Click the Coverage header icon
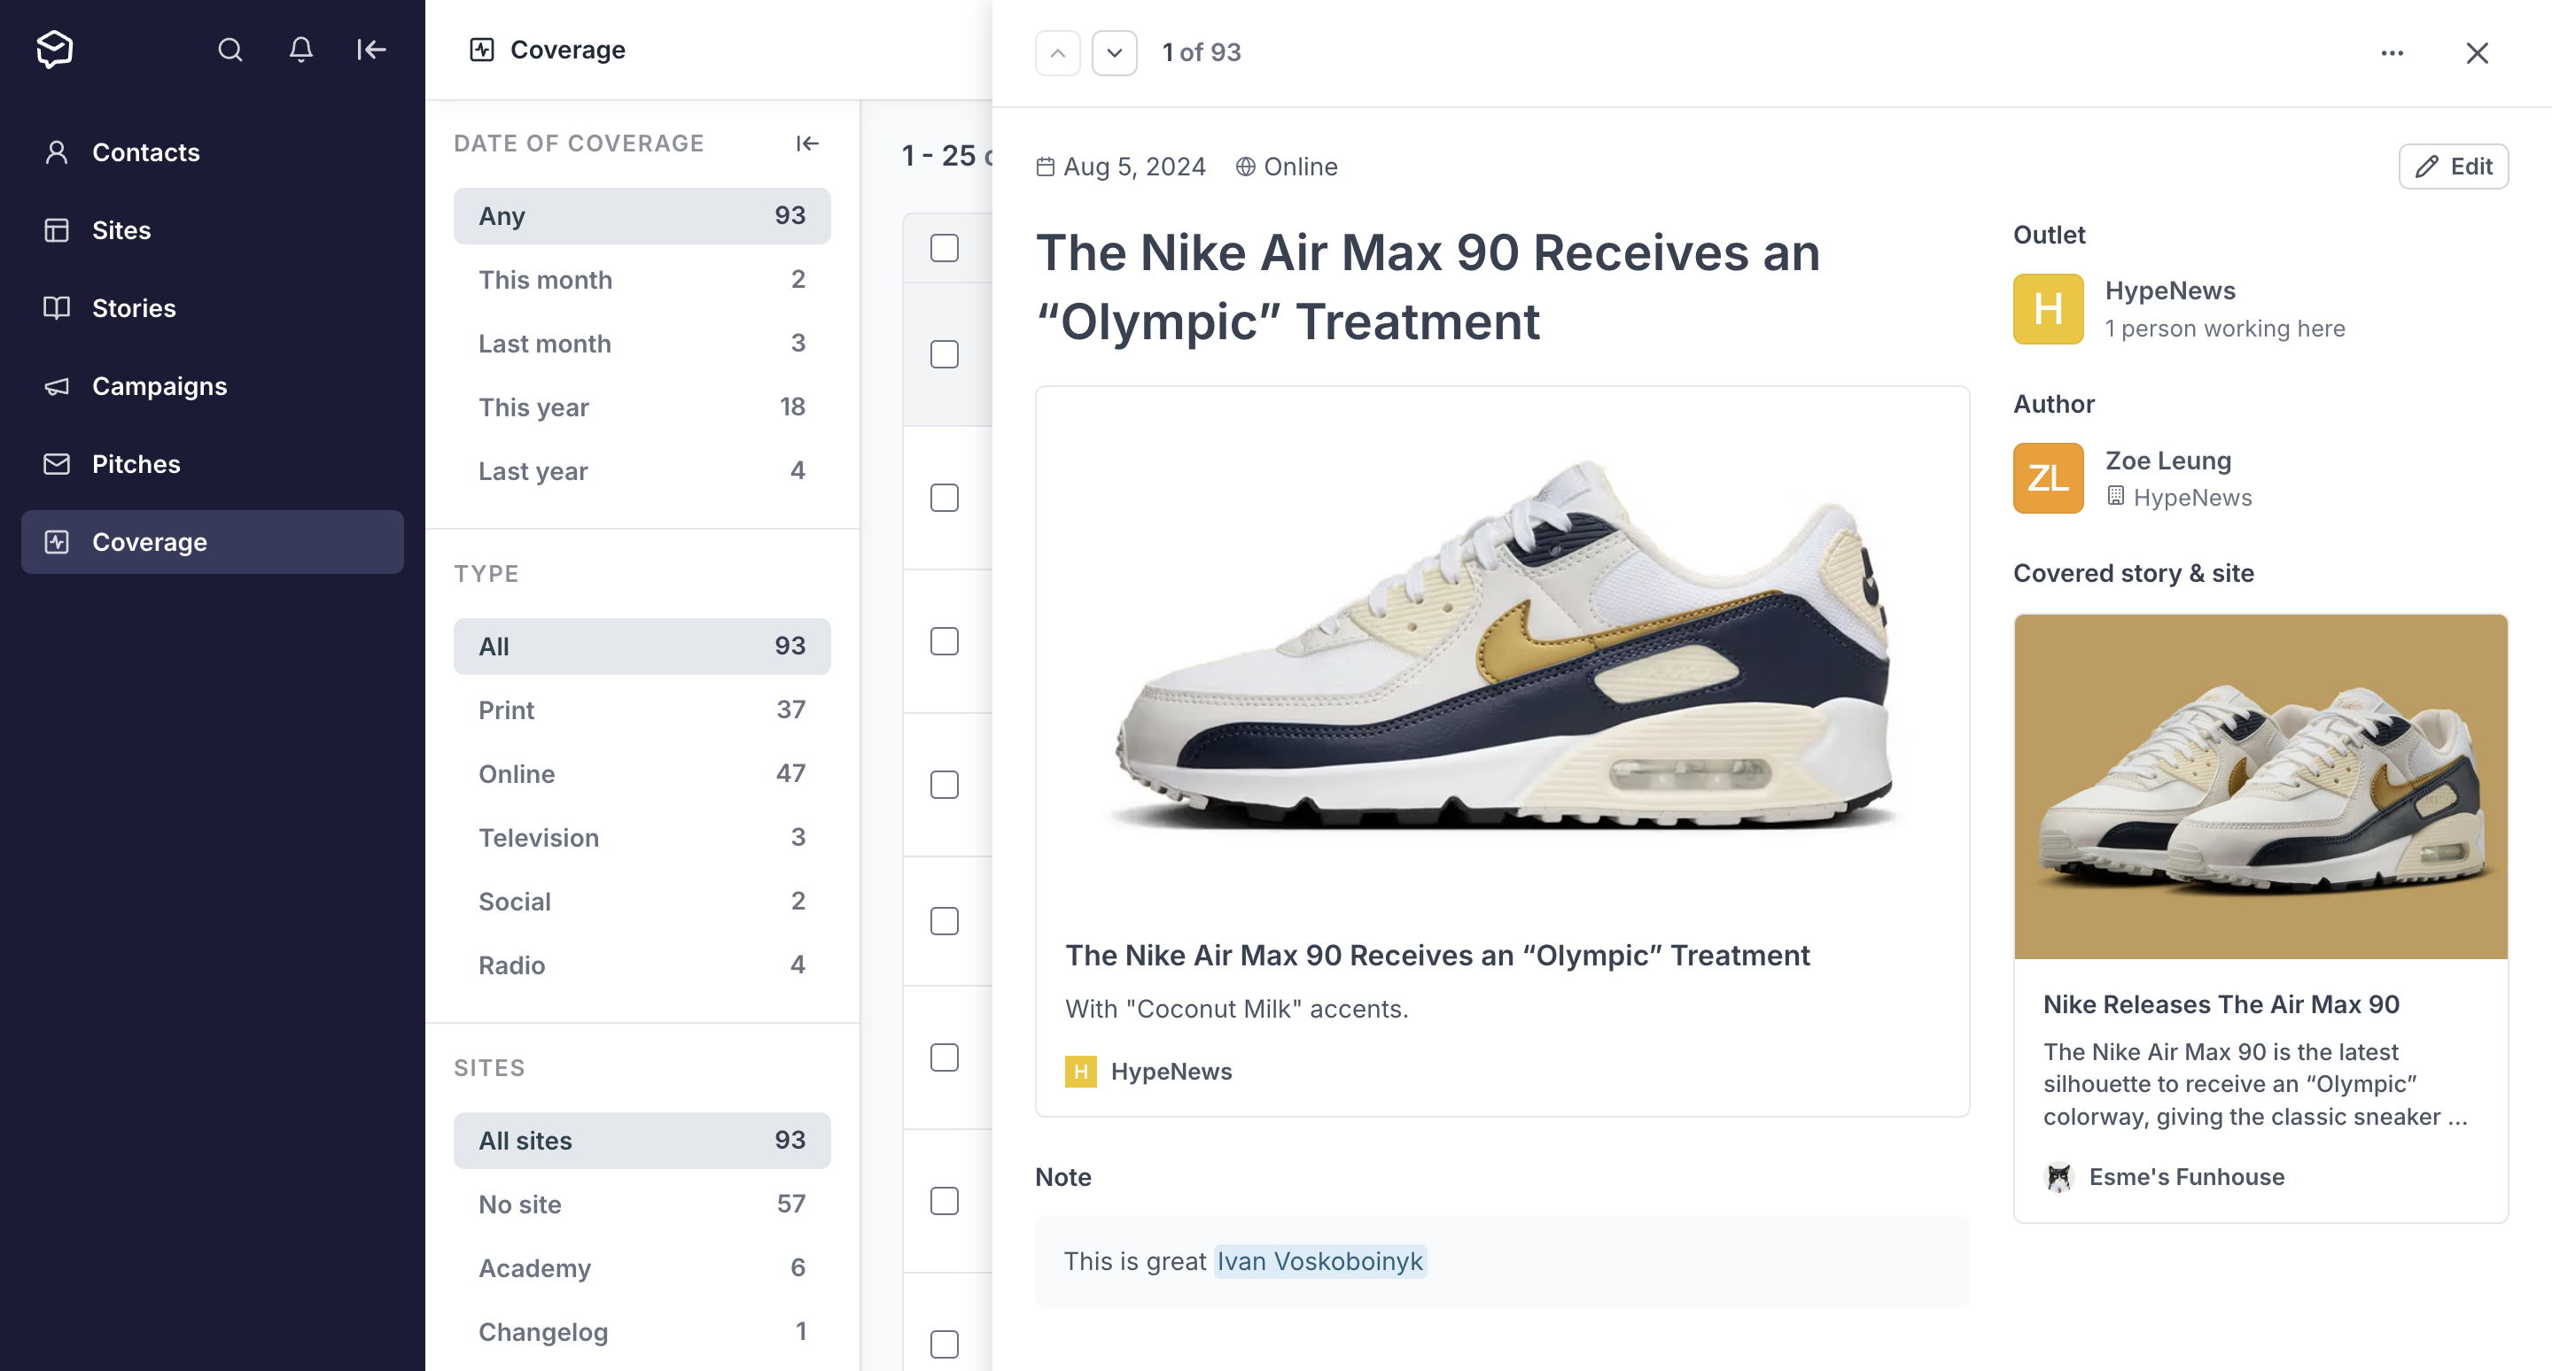Image resolution: width=2552 pixels, height=1371 pixels. point(482,50)
